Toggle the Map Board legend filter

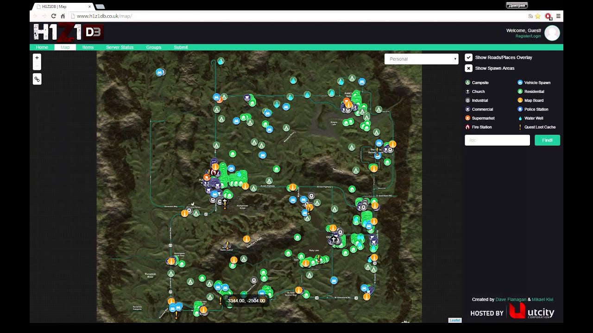pyautogui.click(x=530, y=100)
